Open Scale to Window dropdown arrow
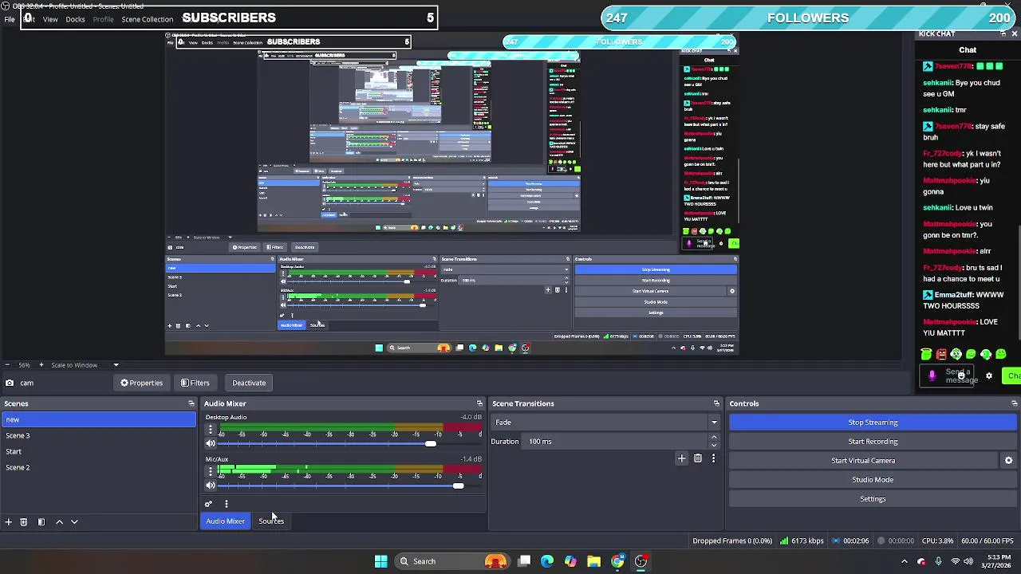The height and width of the screenshot is (574, 1021). pyautogui.click(x=116, y=365)
